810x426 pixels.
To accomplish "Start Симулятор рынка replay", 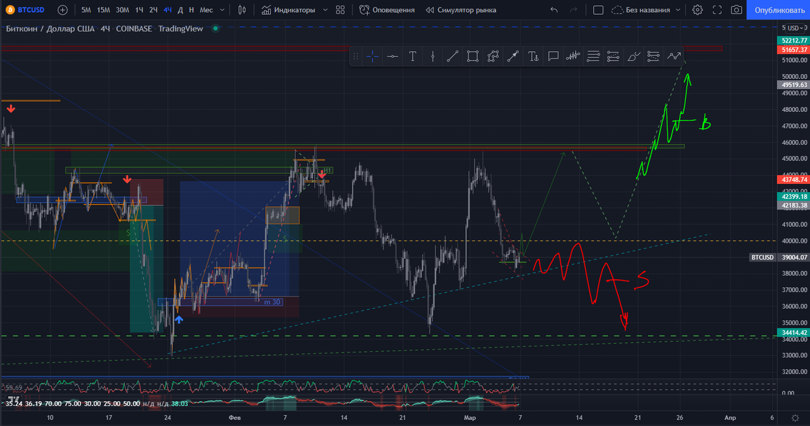I will pyautogui.click(x=460, y=10).
